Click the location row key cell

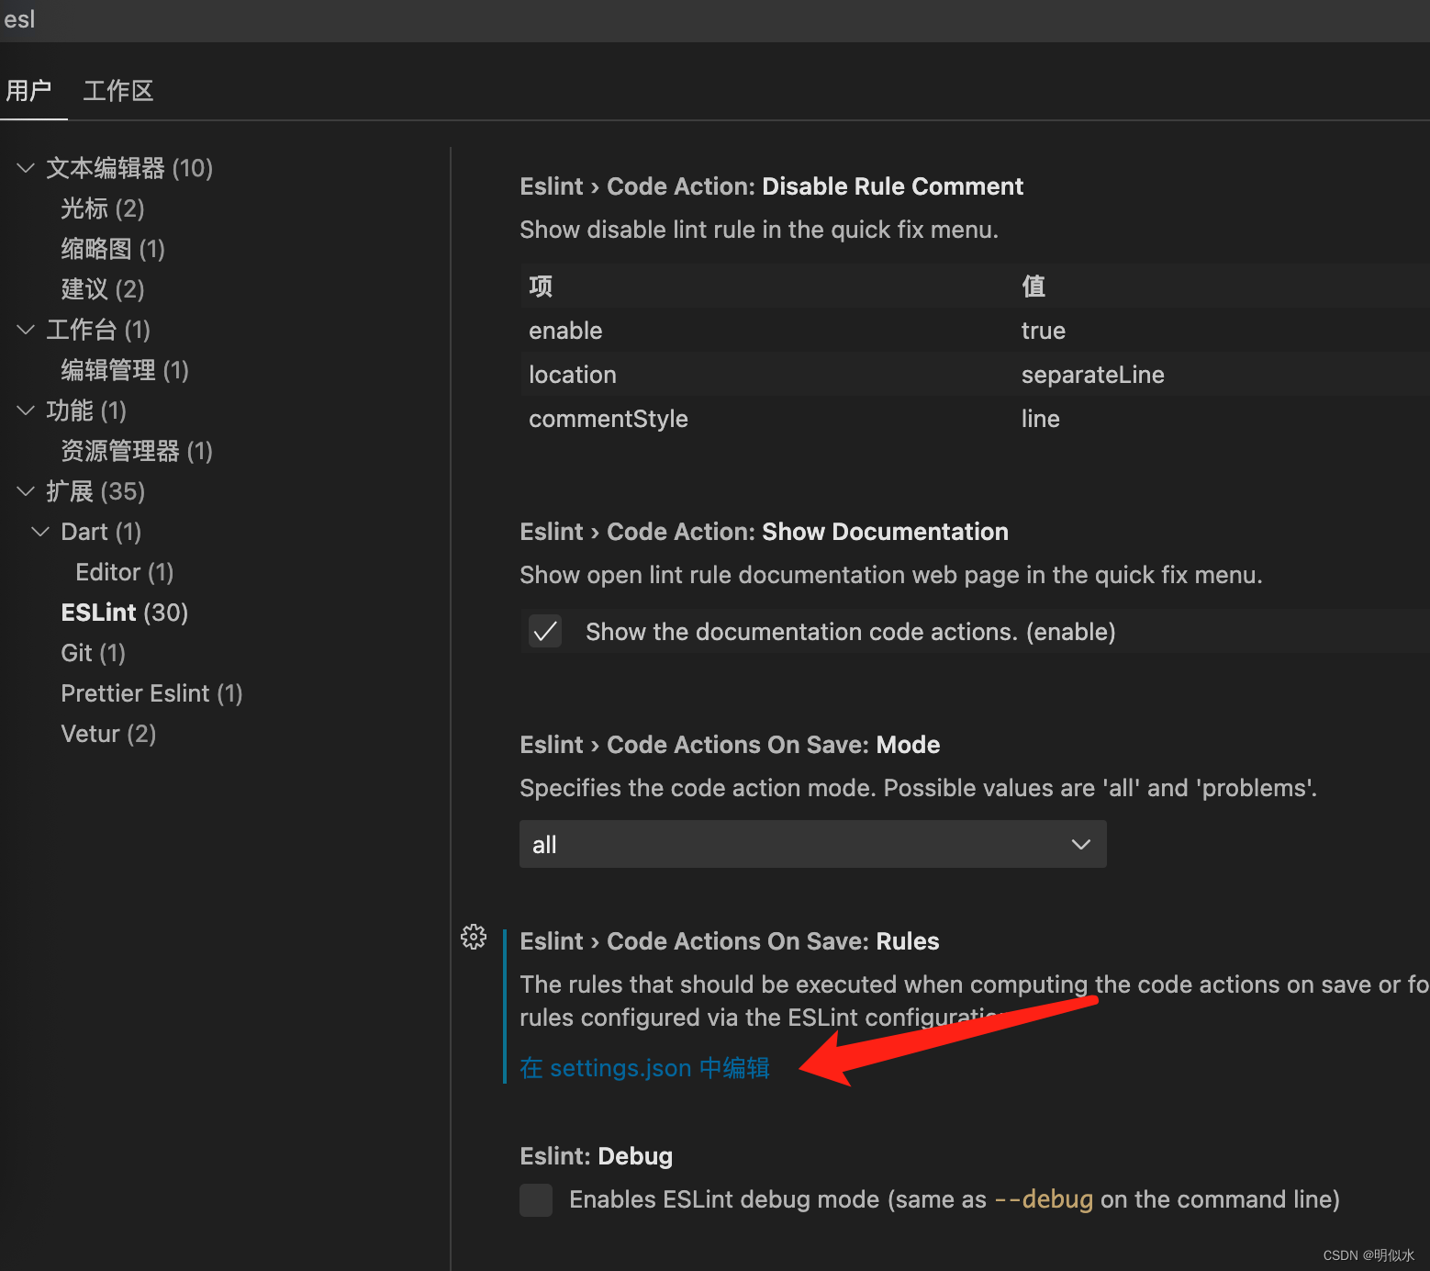click(x=573, y=375)
